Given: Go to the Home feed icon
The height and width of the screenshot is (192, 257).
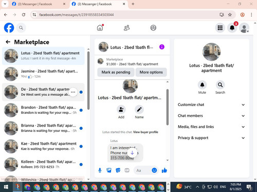Looking at the screenshot, I should point(100,28).
